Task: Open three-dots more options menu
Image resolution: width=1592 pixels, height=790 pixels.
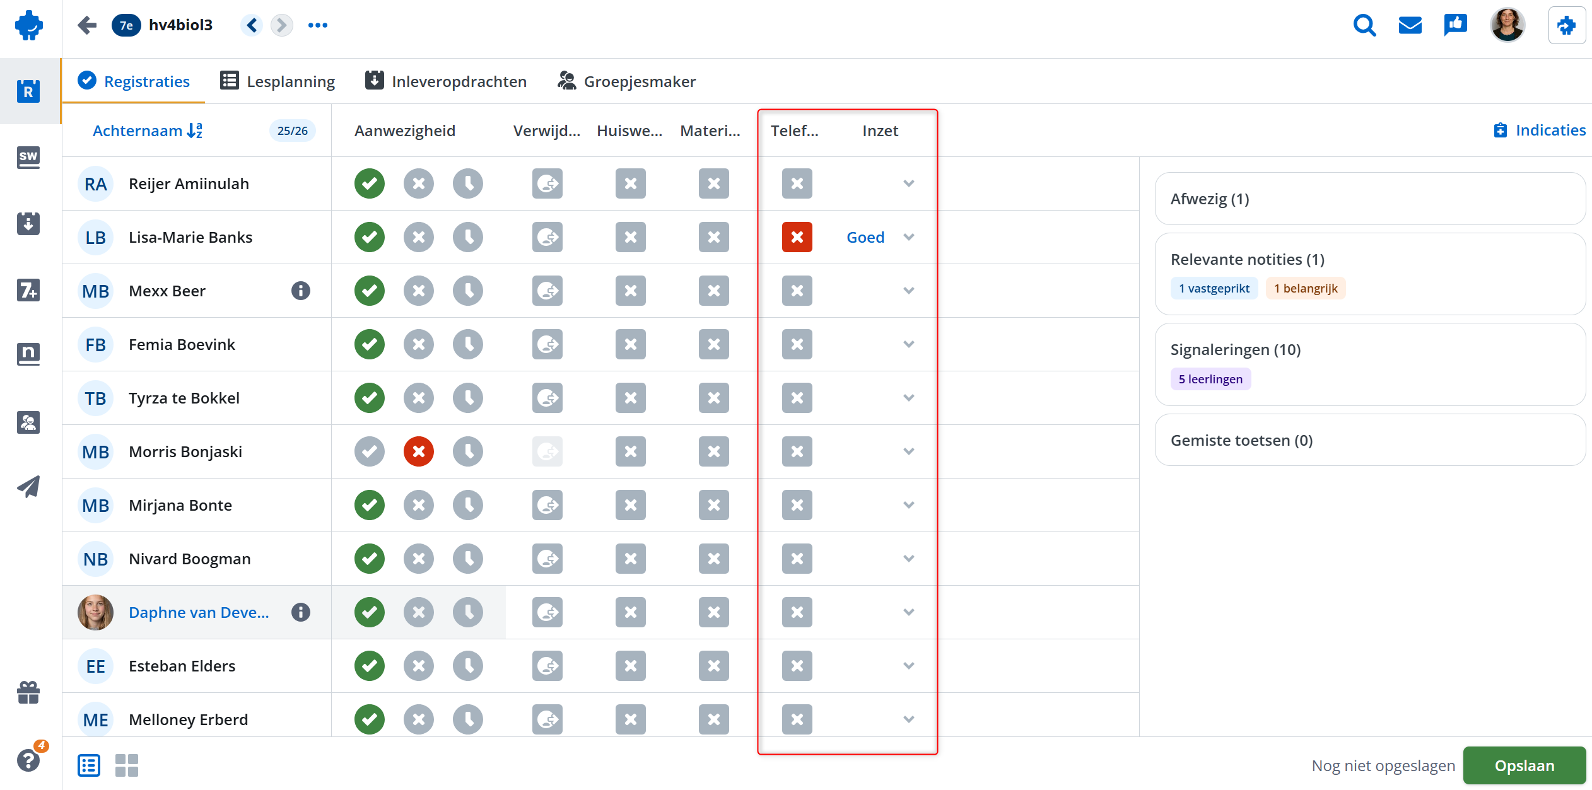Action: point(318,25)
